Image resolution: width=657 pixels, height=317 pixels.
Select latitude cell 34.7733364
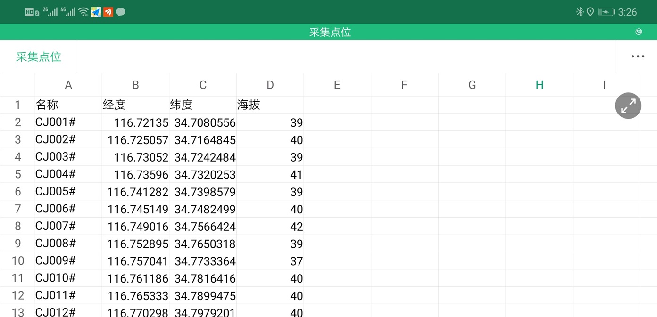click(203, 261)
